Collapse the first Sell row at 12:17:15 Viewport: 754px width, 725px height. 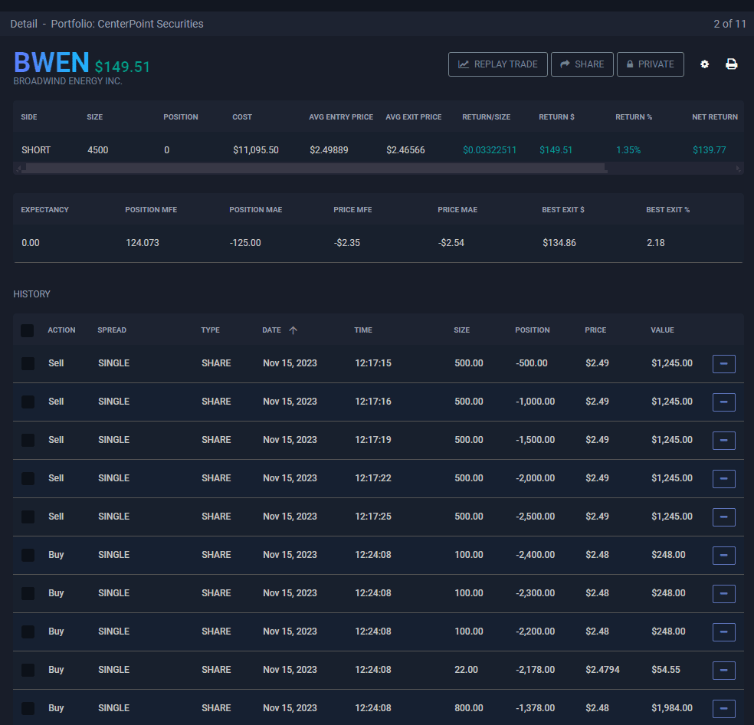tap(723, 364)
